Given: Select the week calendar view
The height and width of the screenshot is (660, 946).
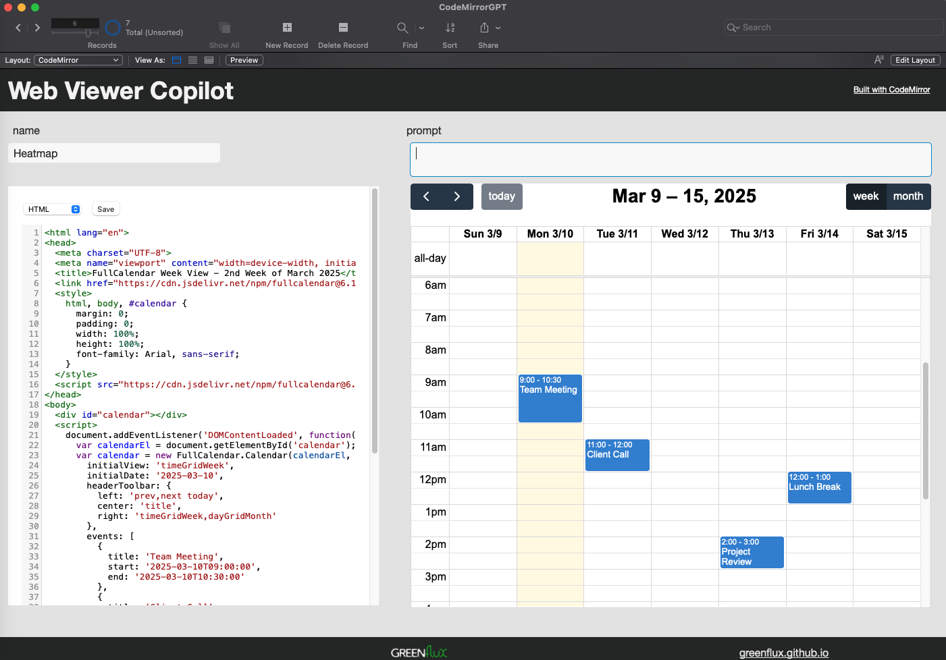Looking at the screenshot, I should (x=866, y=196).
